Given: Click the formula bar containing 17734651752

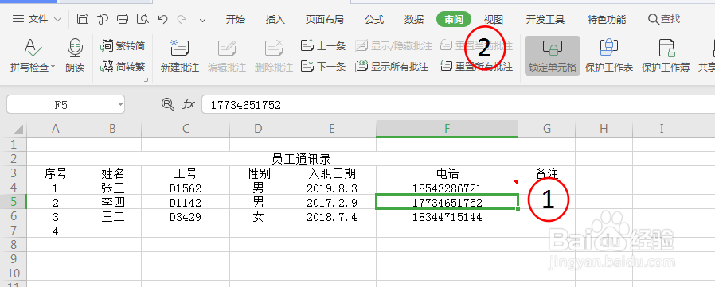Looking at the screenshot, I should (458, 105).
